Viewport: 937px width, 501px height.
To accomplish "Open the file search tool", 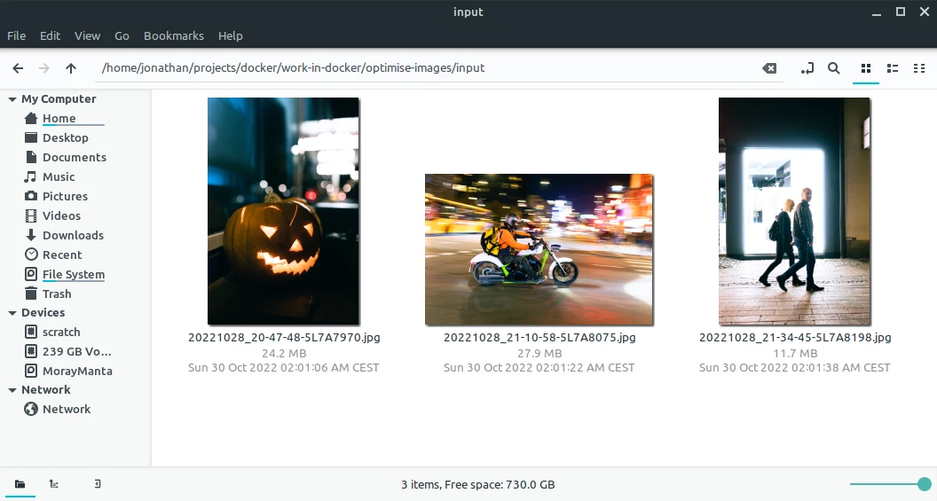I will click(x=833, y=68).
